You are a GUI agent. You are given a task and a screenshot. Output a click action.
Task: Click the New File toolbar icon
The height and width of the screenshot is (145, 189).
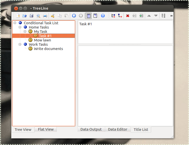click(x=18, y=16)
